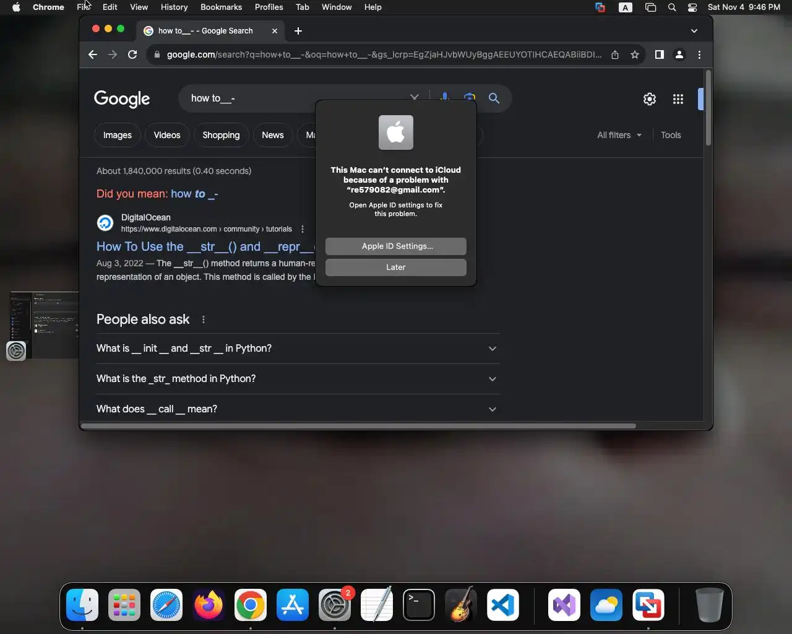This screenshot has width=792, height=634.
Task: Open System Settings in the Dock
Action: point(335,605)
